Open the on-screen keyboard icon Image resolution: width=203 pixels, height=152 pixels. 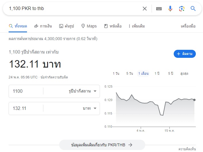pos(159,9)
